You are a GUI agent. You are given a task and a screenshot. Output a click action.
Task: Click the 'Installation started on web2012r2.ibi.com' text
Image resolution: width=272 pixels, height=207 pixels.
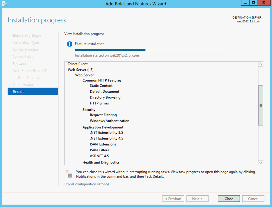[107, 56]
